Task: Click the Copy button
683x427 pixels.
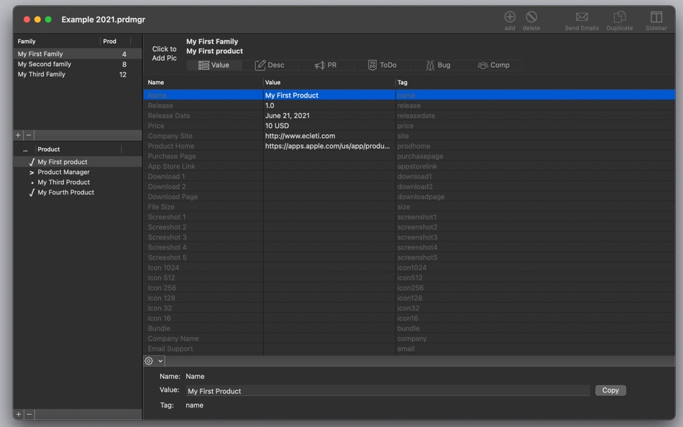Action: point(610,390)
